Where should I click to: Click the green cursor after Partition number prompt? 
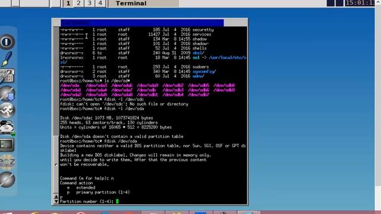coord(117,202)
